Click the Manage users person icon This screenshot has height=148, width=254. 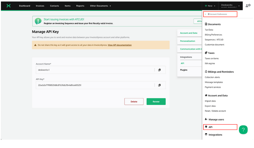click(206, 119)
